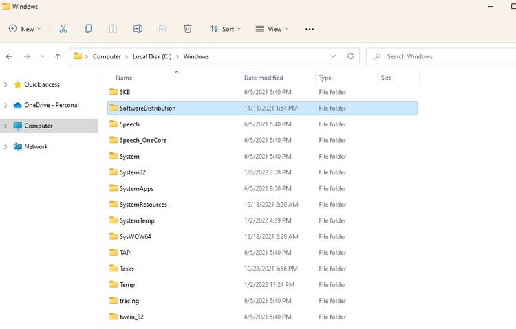
Task: Refresh the Windows folder view
Action: pyautogui.click(x=350, y=56)
